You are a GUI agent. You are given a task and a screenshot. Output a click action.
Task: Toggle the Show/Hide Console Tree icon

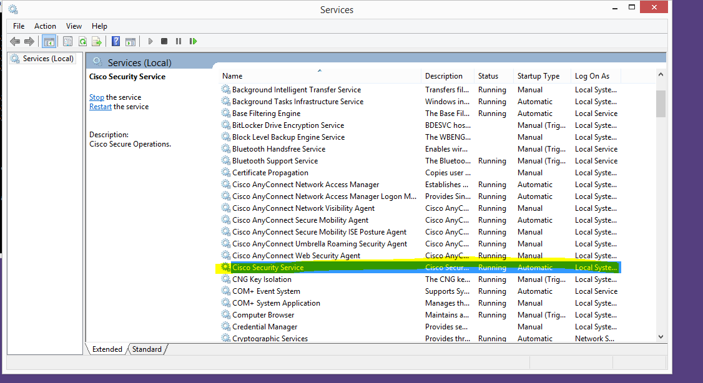[x=49, y=42]
